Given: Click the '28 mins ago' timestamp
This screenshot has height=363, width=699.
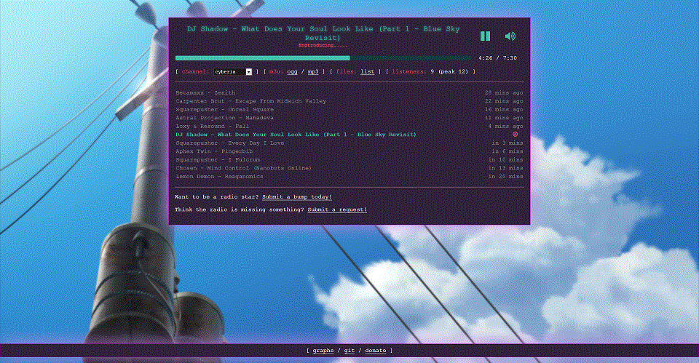Looking at the screenshot, I should pyautogui.click(x=504, y=92).
